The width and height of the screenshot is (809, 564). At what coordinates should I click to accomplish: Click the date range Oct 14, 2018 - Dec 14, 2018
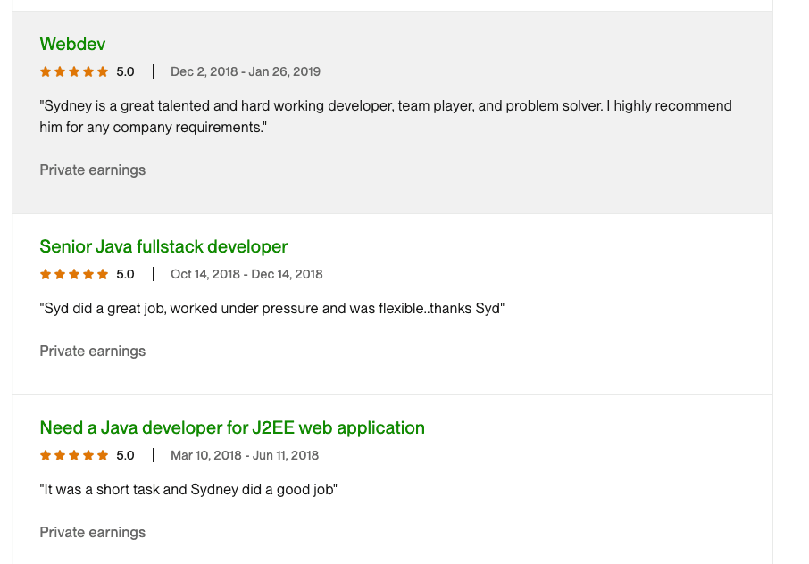(246, 274)
